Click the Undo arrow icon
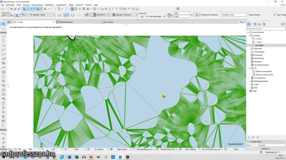 pyautogui.click(x=3, y=9)
